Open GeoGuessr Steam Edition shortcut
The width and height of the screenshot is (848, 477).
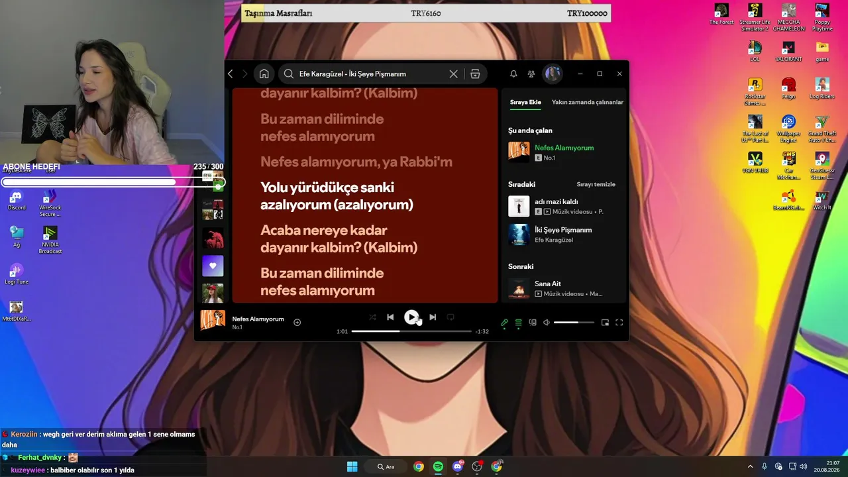[822, 166]
